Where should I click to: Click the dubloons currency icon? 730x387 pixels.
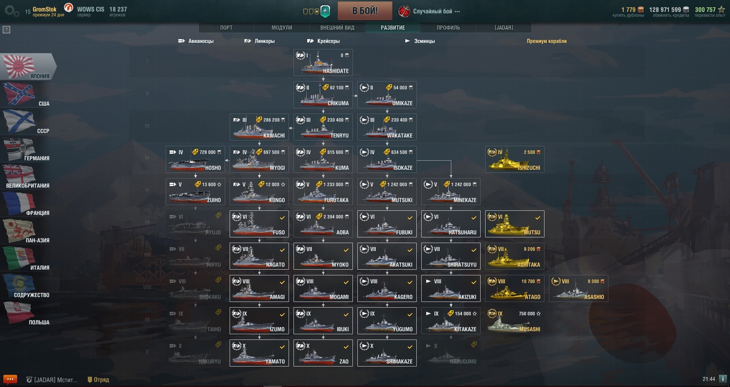click(641, 9)
